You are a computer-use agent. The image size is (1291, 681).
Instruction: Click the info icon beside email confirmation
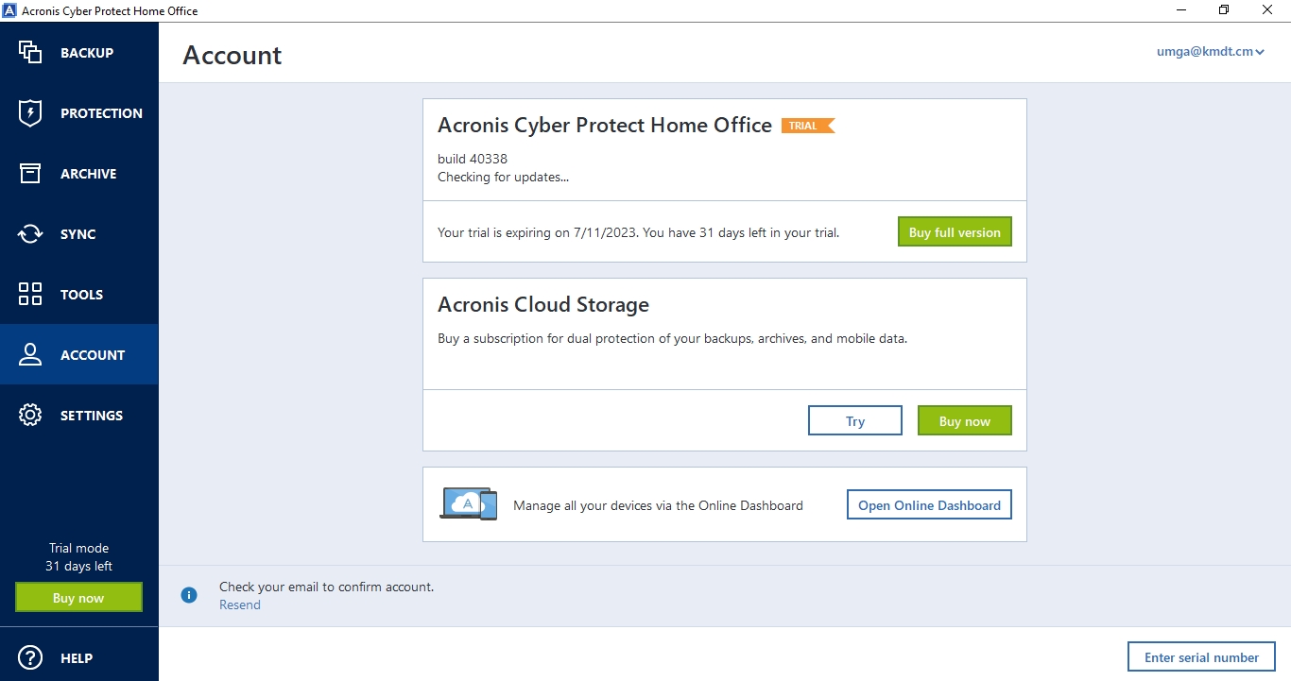point(189,595)
